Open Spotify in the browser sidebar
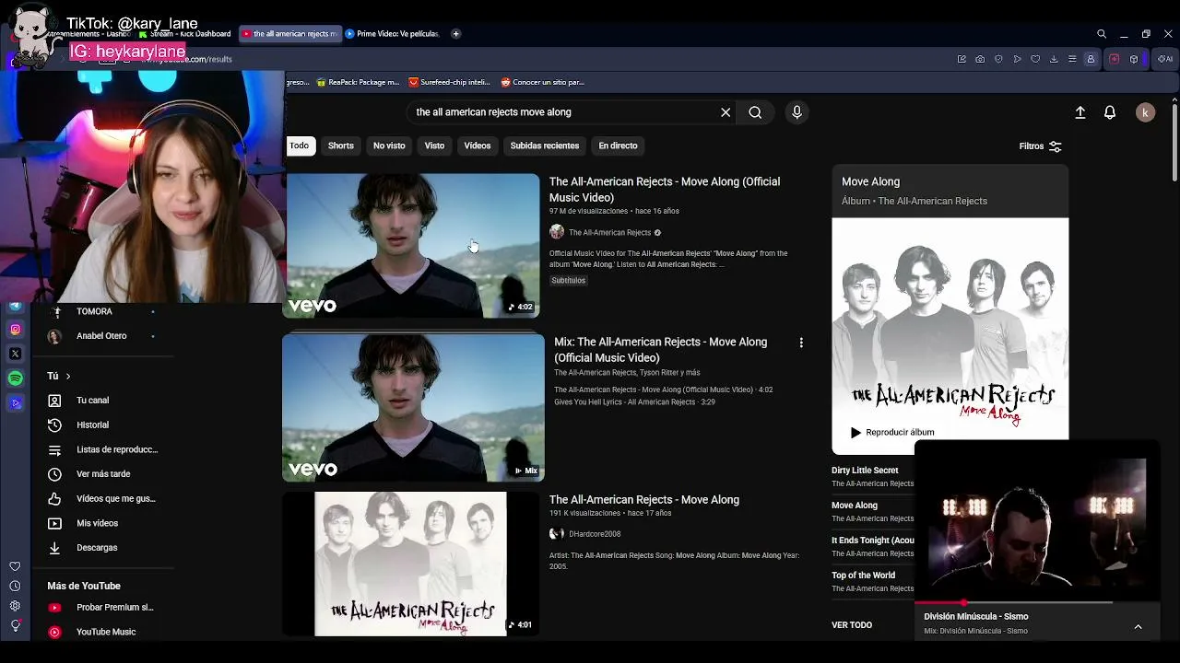 (15, 378)
